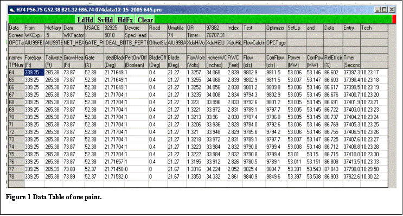The width and height of the screenshot is (403, 216).
Task: Click the Gate column header
Action: [94, 58]
